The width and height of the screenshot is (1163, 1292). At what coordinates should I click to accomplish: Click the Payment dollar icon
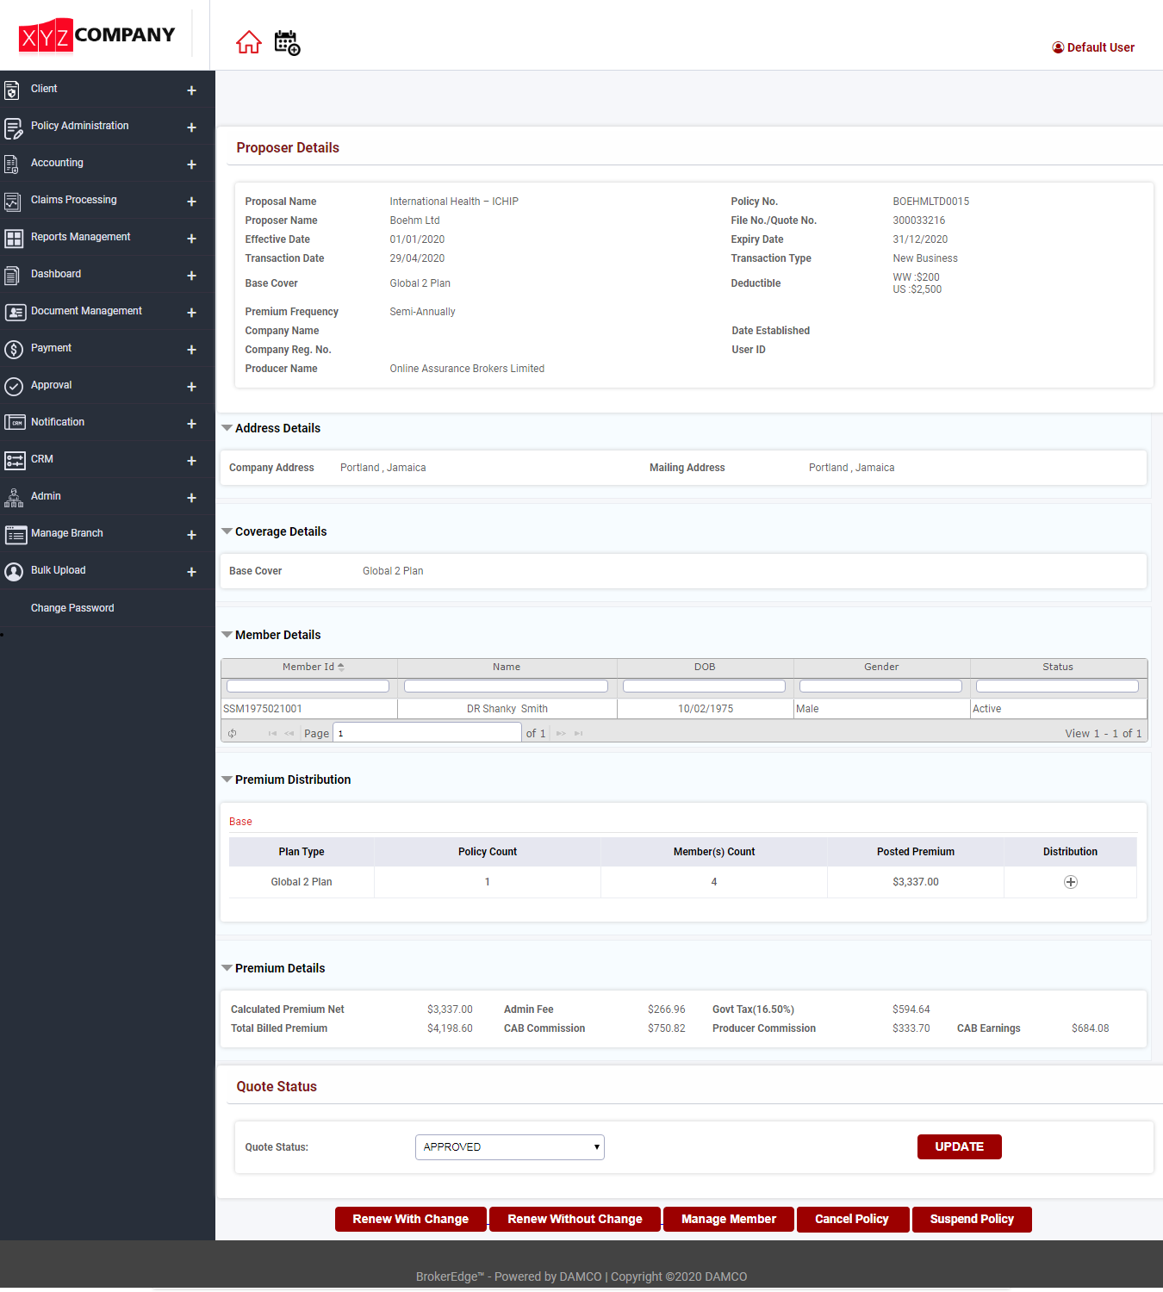tap(13, 350)
